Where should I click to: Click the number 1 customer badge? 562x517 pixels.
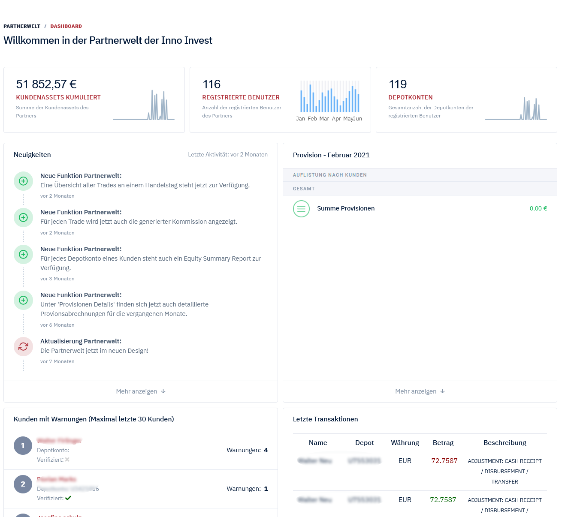click(23, 445)
